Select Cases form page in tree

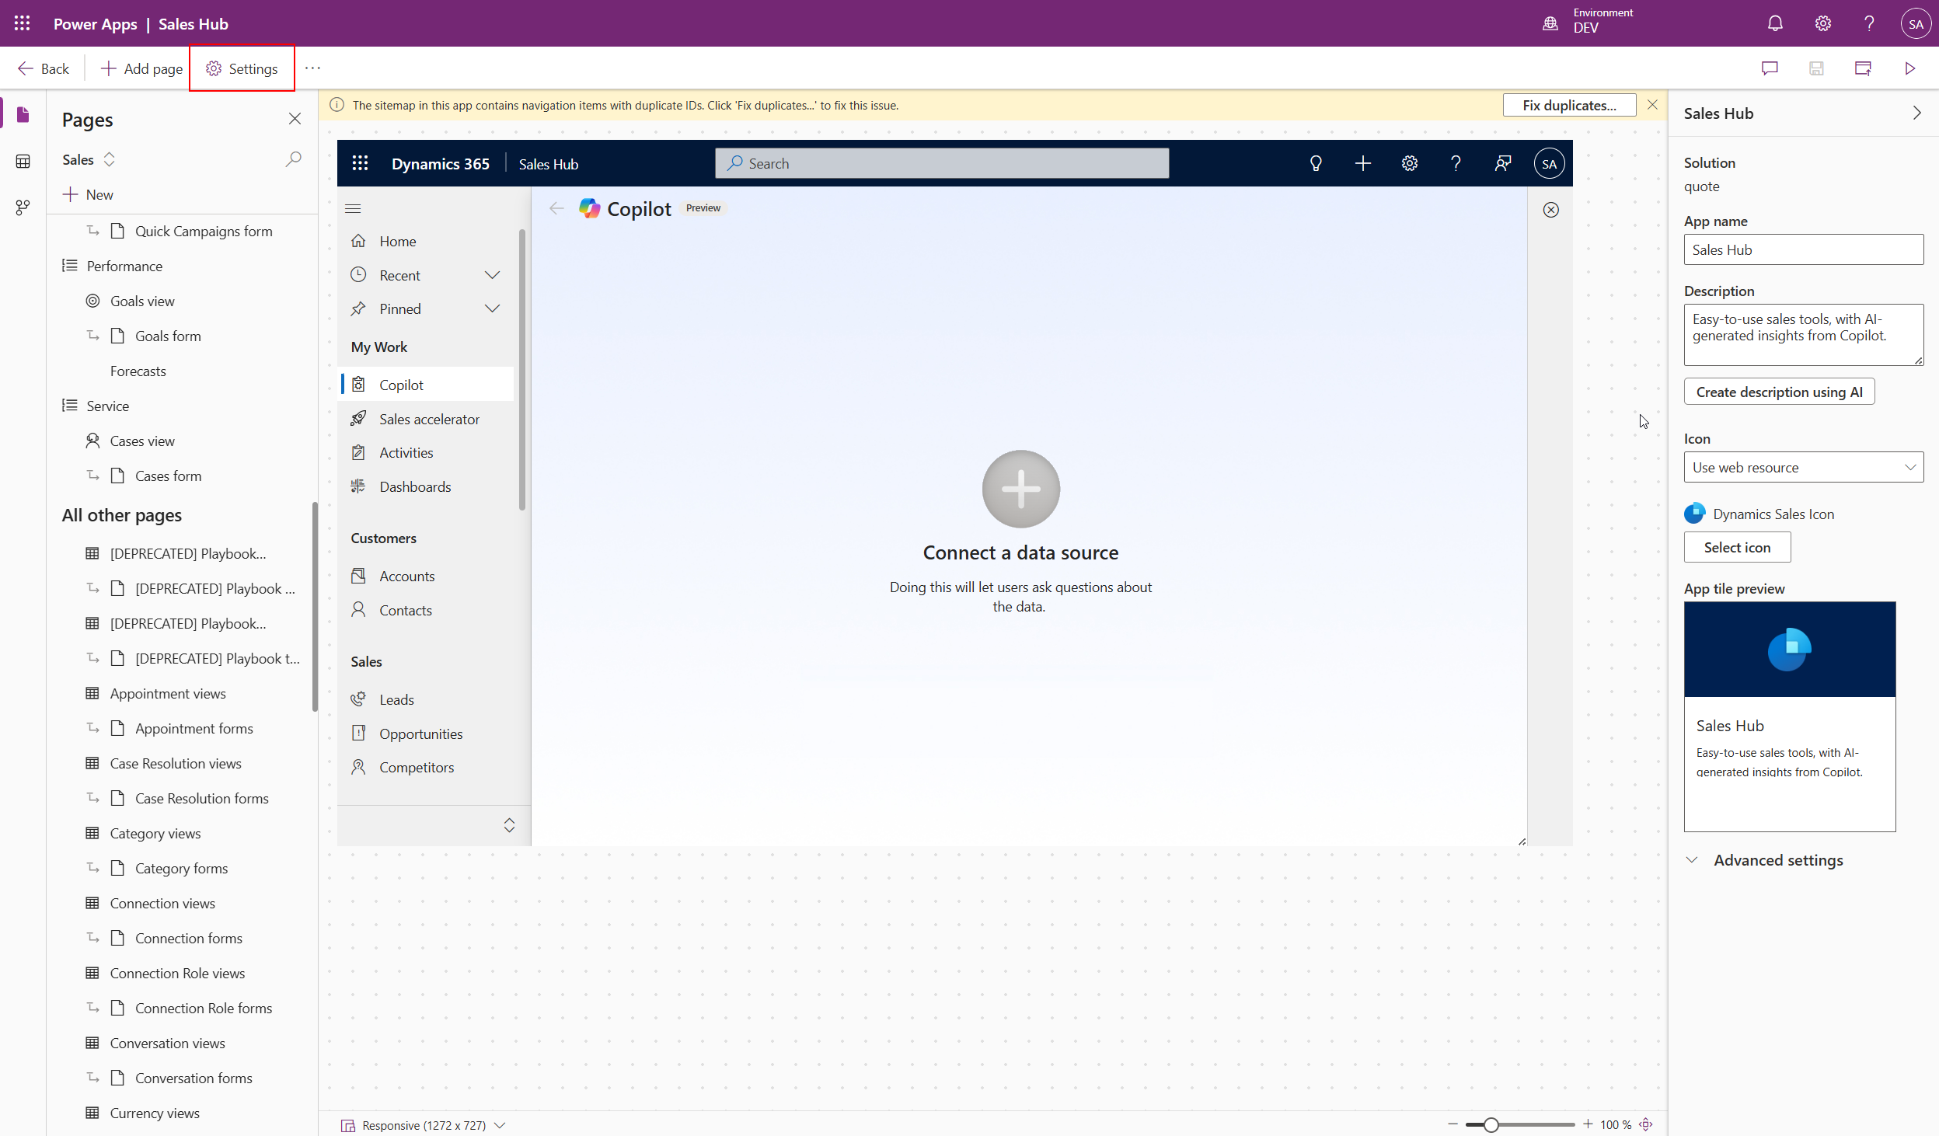coord(168,476)
